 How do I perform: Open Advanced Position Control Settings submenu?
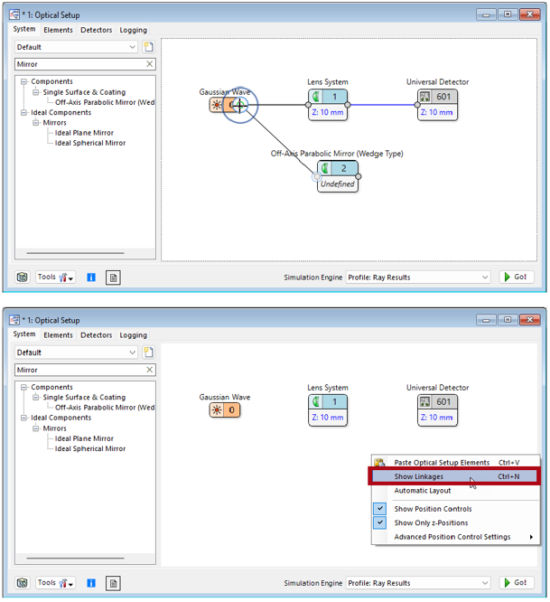(x=452, y=537)
